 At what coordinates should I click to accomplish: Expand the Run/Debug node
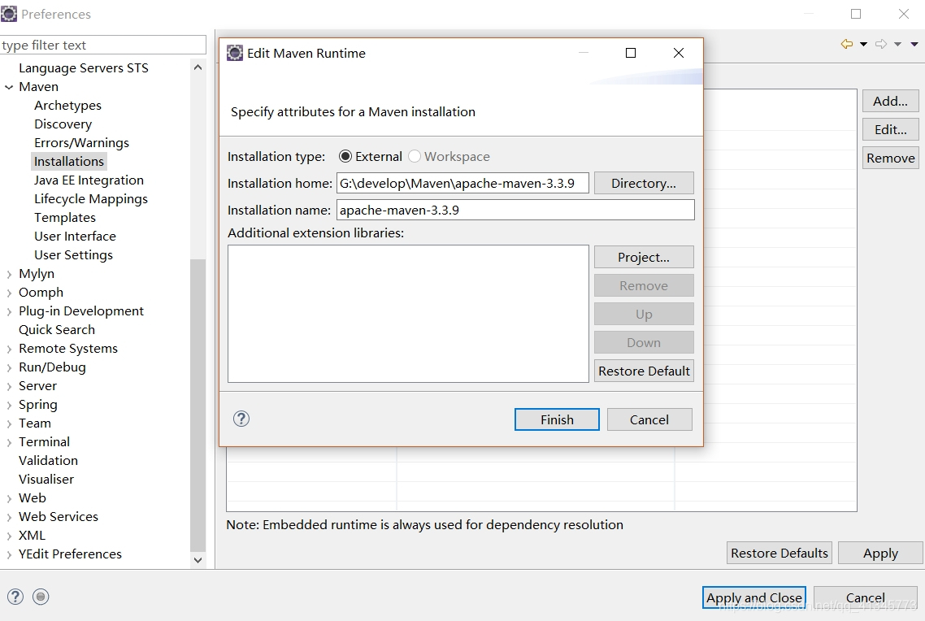point(9,368)
